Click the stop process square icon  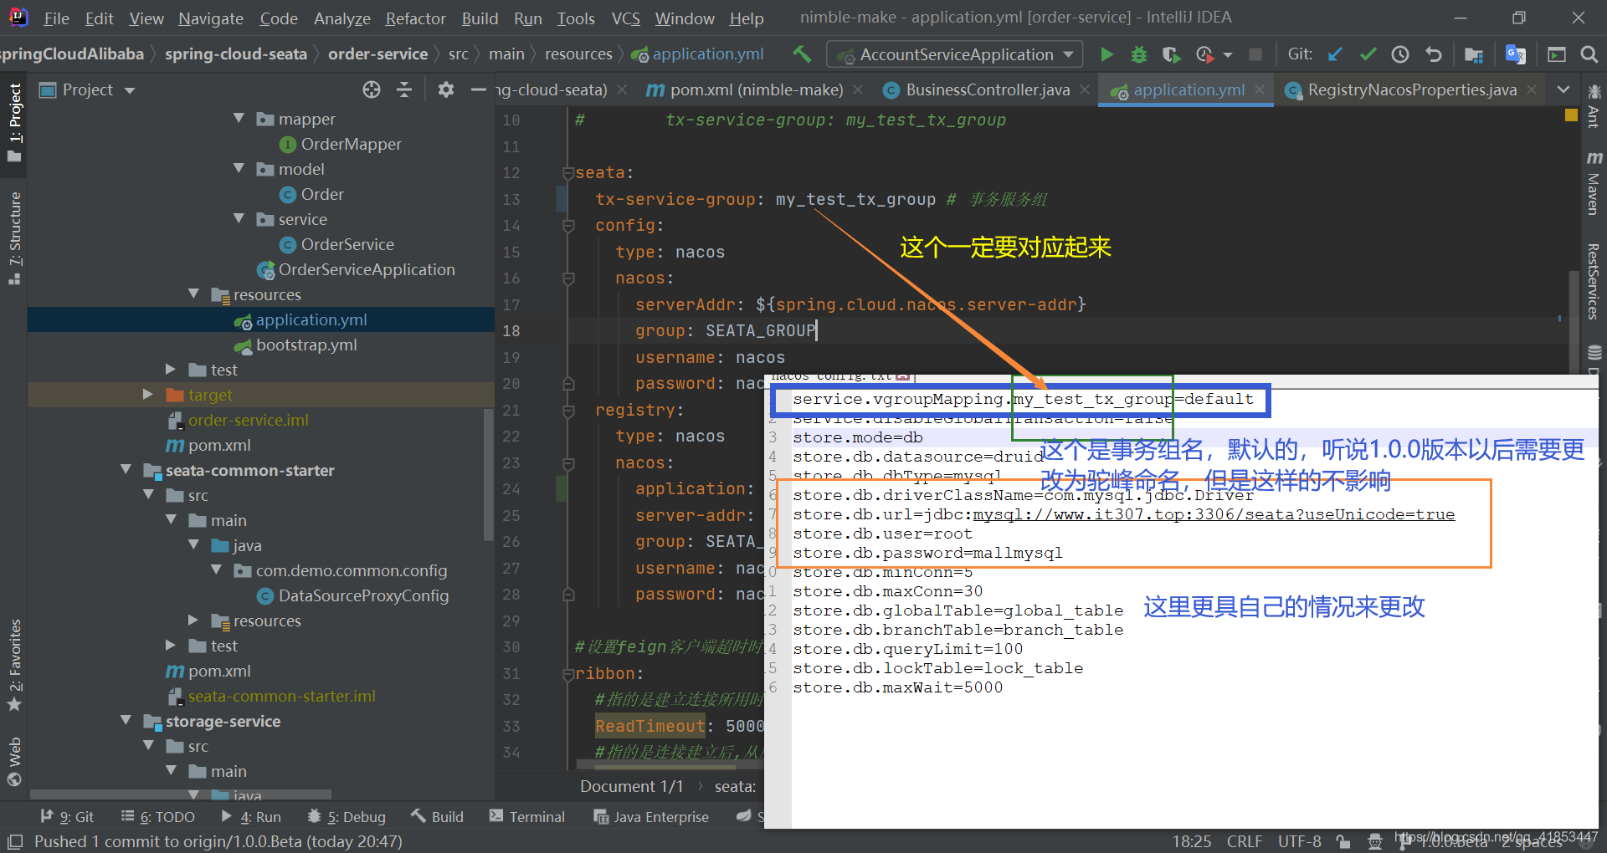(1255, 54)
